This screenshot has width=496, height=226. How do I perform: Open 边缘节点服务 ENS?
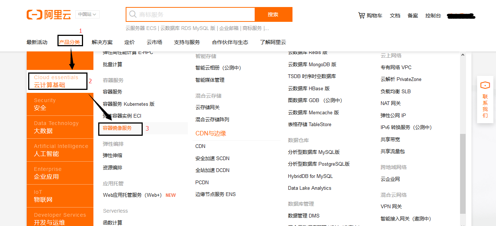(x=215, y=194)
